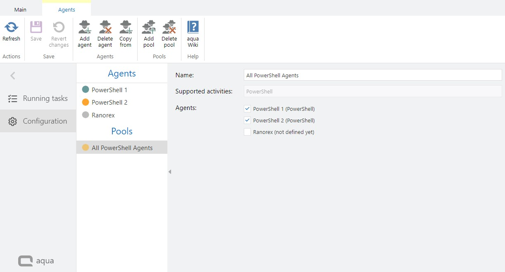Open Configuration in the sidebar

point(38,121)
